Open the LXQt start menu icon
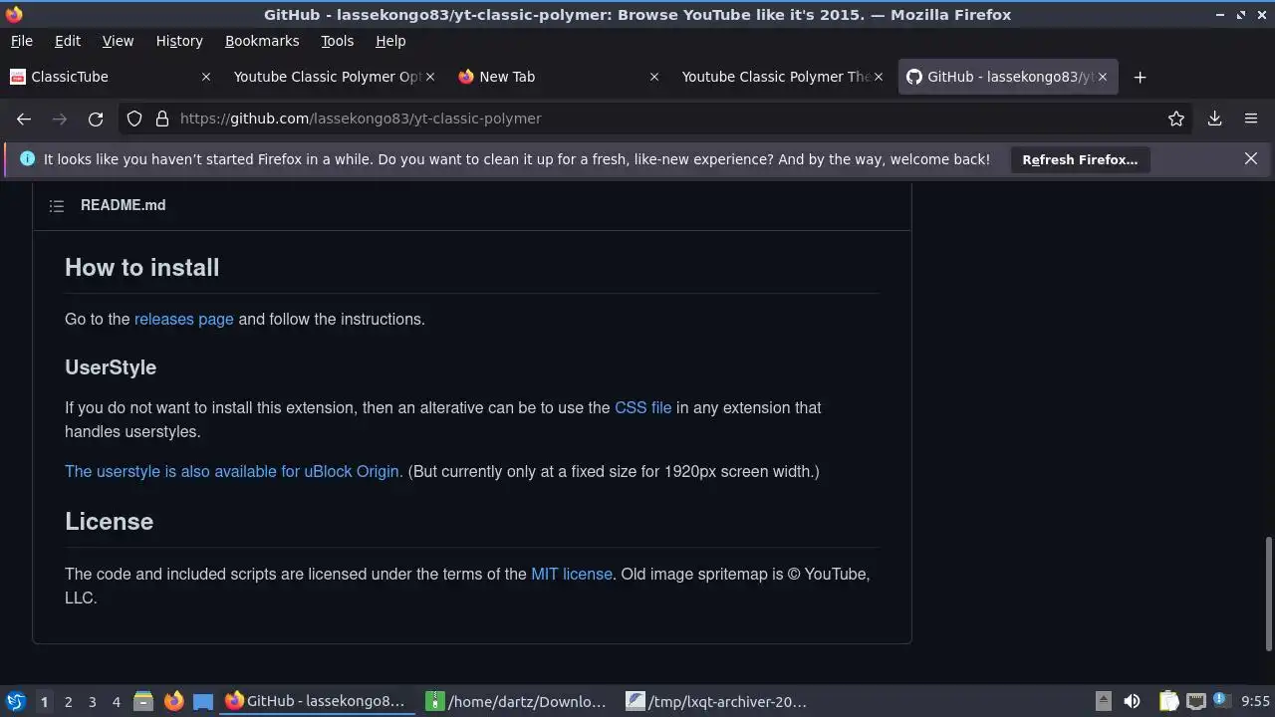Viewport: 1275px width, 717px height. coord(15,701)
